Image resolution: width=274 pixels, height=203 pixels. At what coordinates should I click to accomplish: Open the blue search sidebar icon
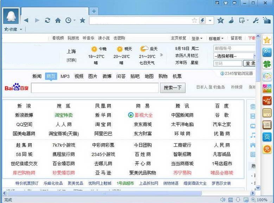point(267,52)
